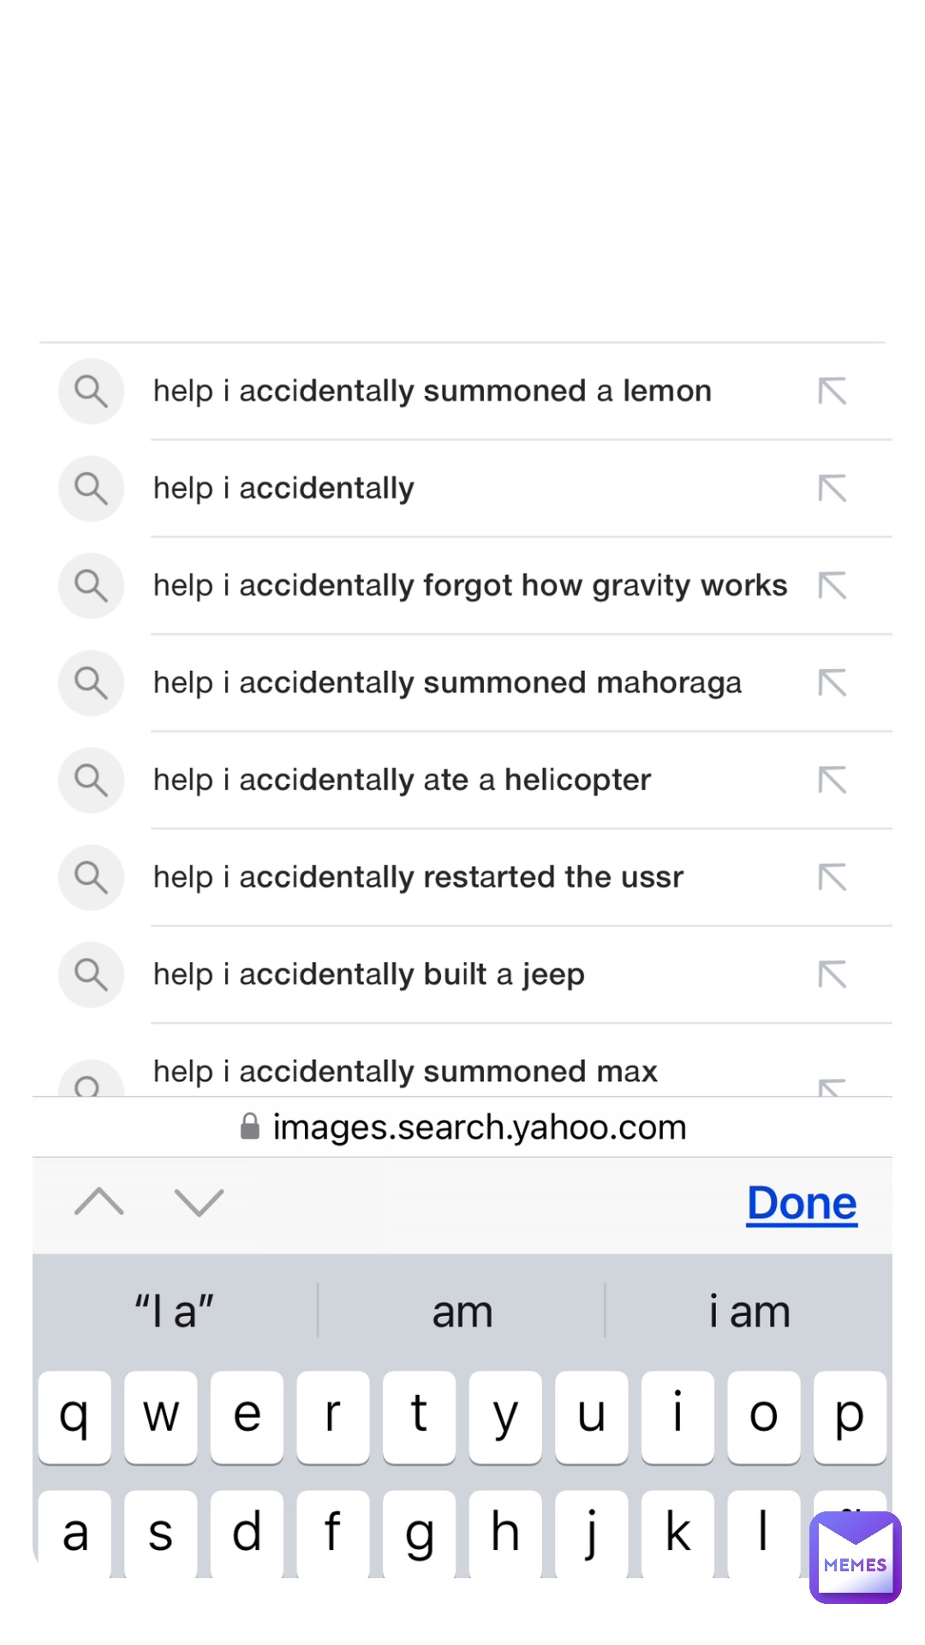Fill search with 'summoned a lemon' arrow

click(x=832, y=392)
